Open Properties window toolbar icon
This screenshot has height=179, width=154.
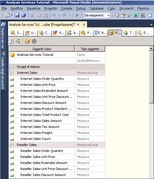pyautogui.click(x=123, y=15)
